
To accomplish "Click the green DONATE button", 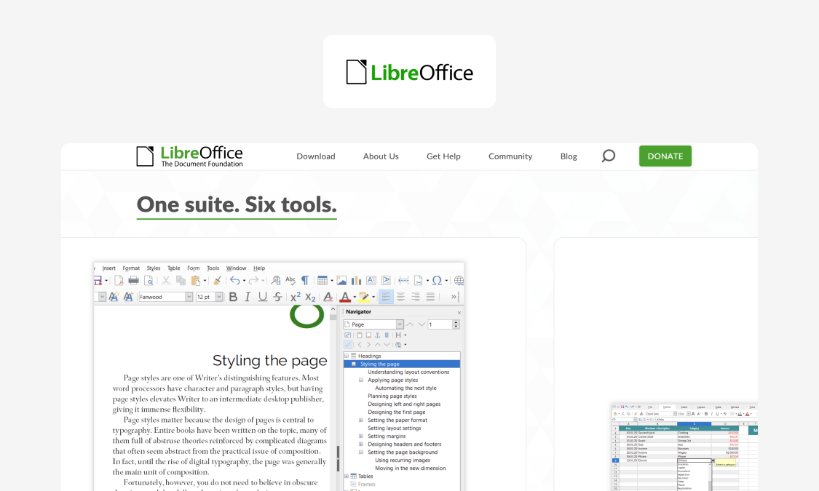I will click(x=665, y=156).
